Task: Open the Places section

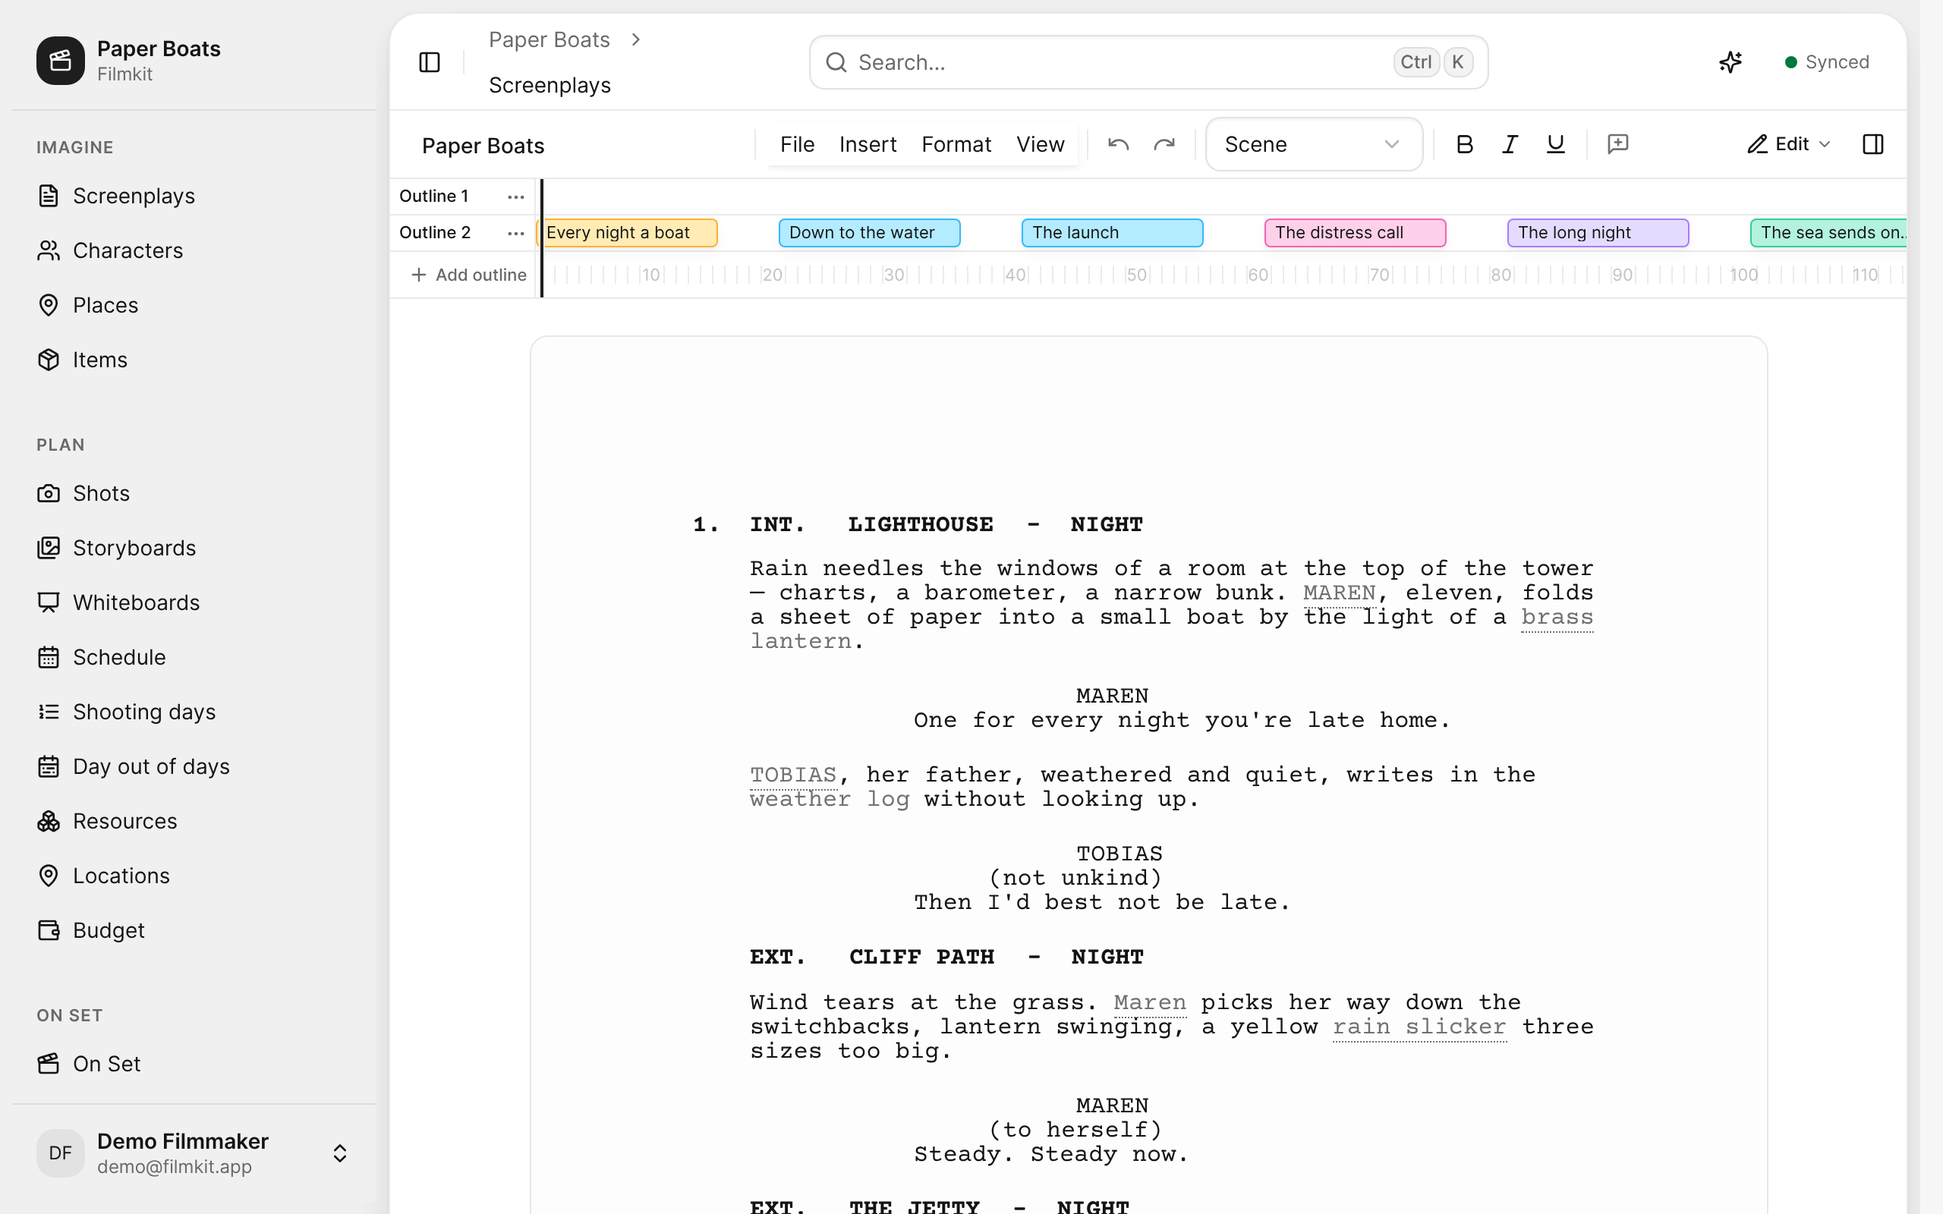Action: click(194, 305)
